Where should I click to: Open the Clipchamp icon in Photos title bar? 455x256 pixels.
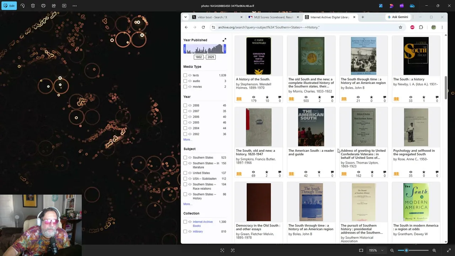402,6
